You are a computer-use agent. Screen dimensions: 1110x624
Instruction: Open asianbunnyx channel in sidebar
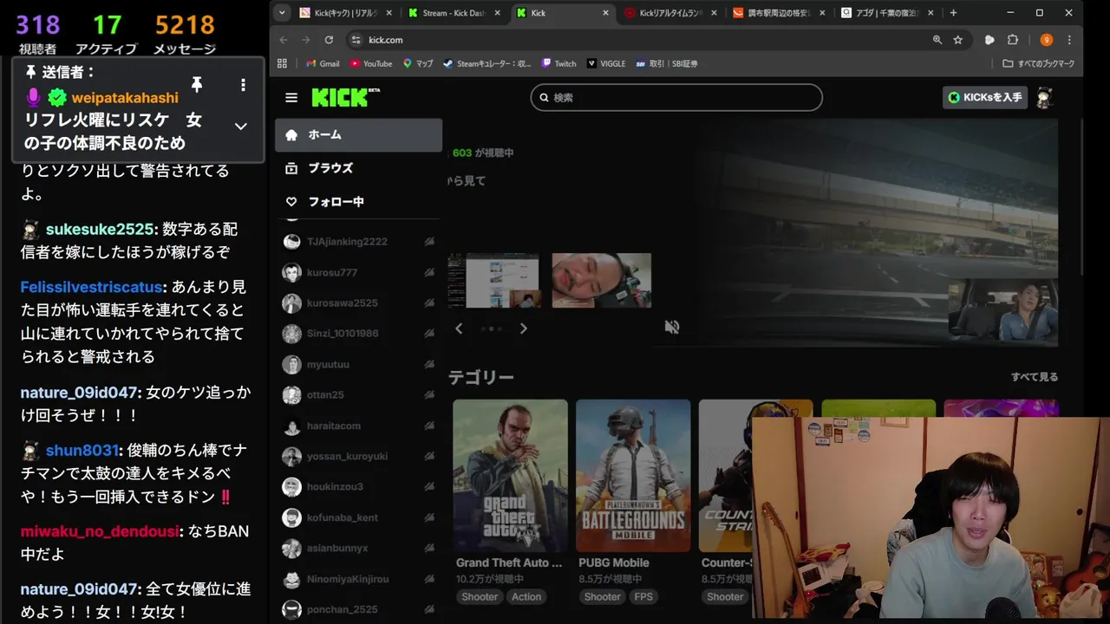point(358,548)
